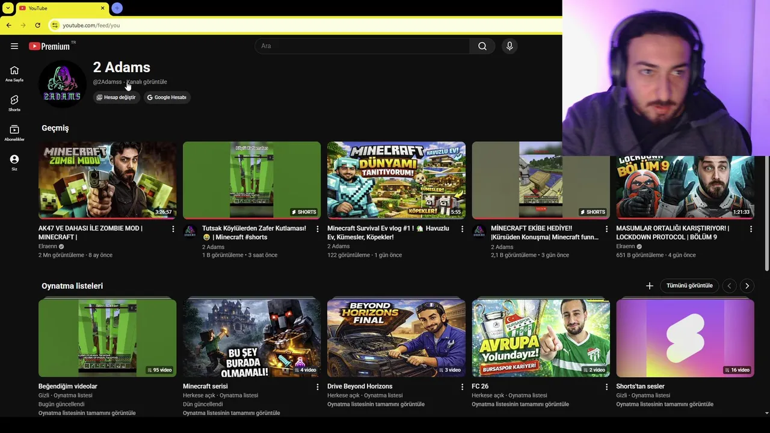Image resolution: width=770 pixels, height=433 pixels.
Task: Open options for Tutsak Köylülerden short
Action: coord(318,229)
